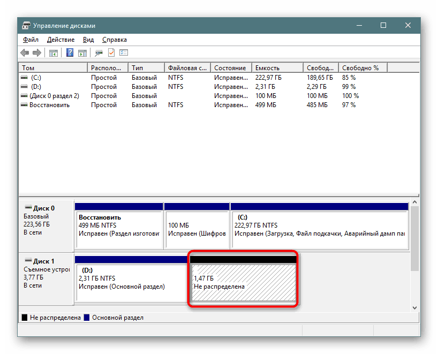Click the orange checkmark toolbar icon

pos(111,52)
